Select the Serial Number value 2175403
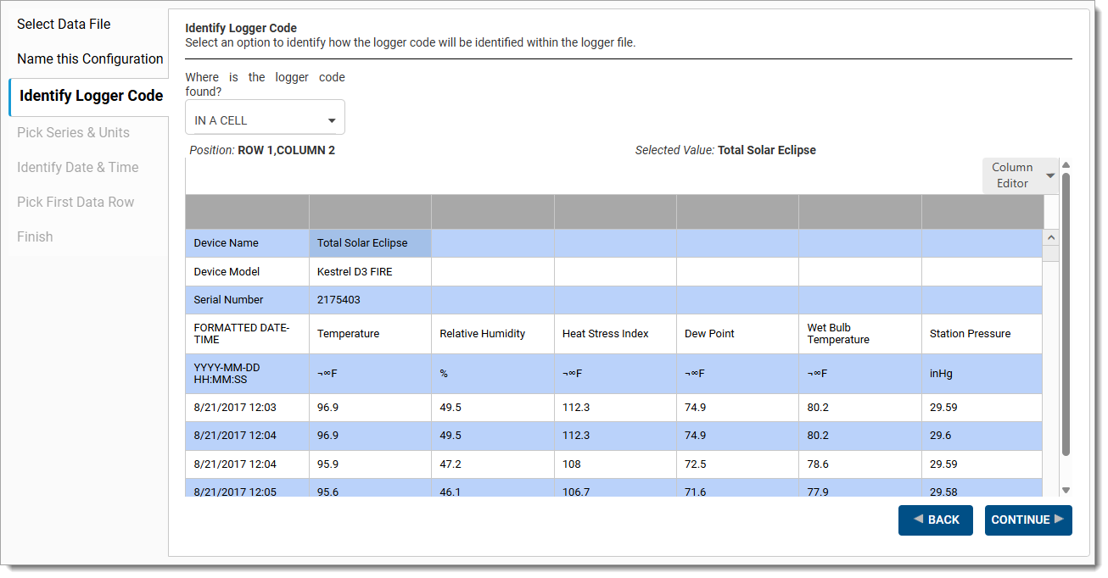The image size is (1108, 578). 369,299
